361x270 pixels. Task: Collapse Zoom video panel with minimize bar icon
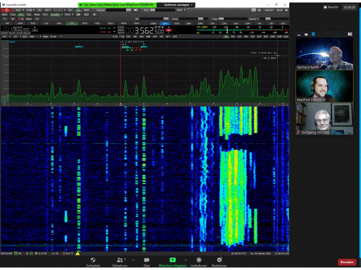(x=299, y=35)
